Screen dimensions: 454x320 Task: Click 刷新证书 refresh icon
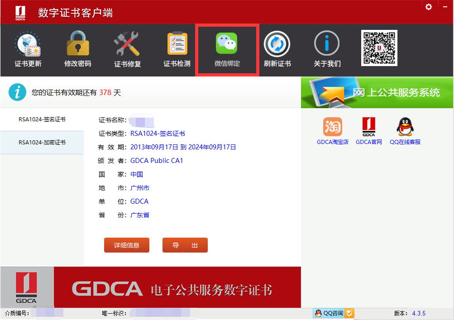click(x=277, y=44)
